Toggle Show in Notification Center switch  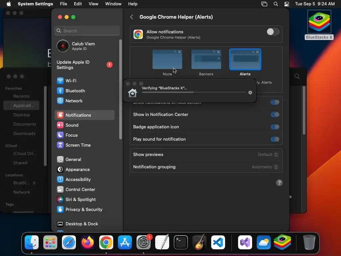tap(275, 115)
